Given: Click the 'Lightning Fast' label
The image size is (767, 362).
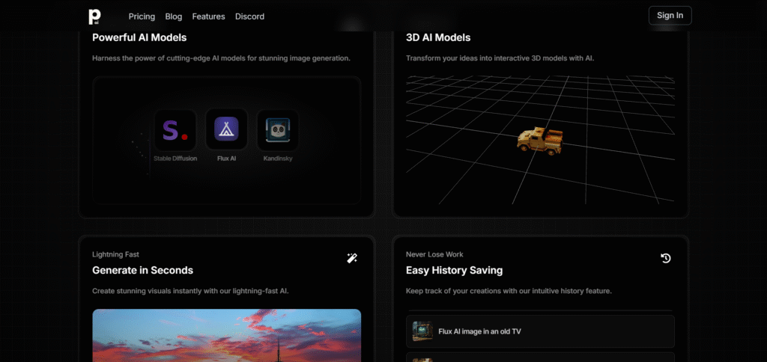Looking at the screenshot, I should 116,254.
